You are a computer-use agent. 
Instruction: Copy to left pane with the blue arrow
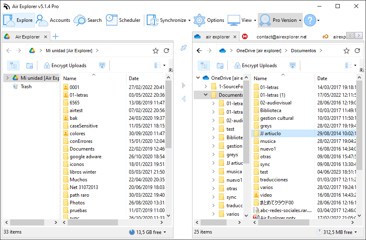pos(184,99)
